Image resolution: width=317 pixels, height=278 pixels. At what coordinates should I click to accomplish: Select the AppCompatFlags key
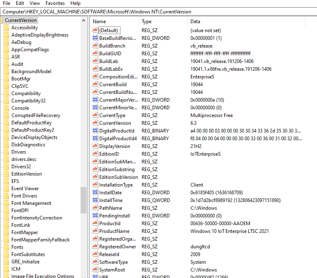coord(30,50)
